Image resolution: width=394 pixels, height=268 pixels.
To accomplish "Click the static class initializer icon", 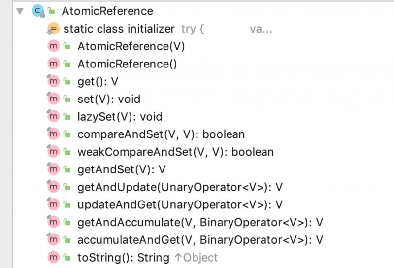I will 53,29.
